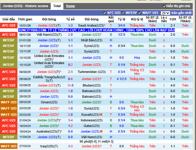Click the Hòa result on 13/10/25 row

[137, 58]
